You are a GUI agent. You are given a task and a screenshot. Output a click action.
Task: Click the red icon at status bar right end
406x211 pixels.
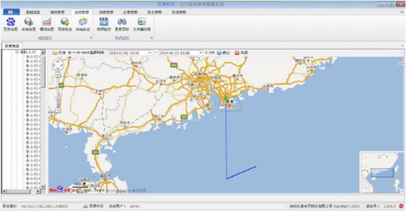tap(402, 206)
